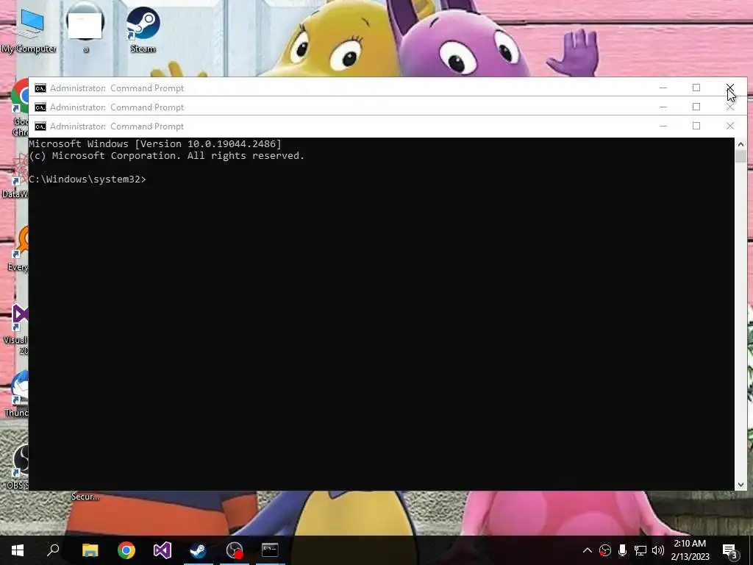Viewport: 753px width, 565px height.
Task: Open the Windows Start menu
Action: 18,550
